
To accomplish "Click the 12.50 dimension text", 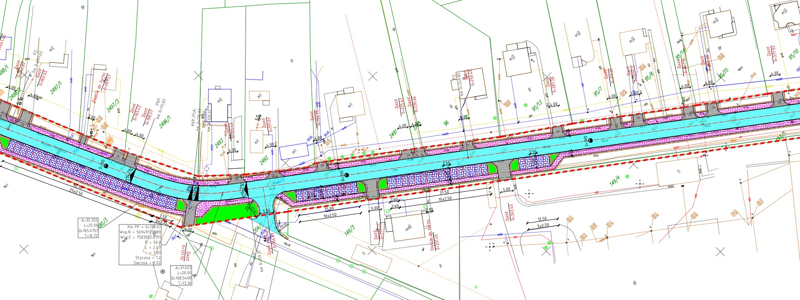I will (542, 219).
